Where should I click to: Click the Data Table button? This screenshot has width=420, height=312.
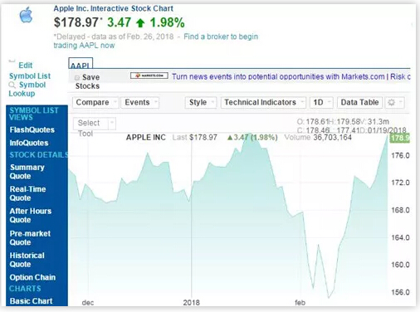pos(359,102)
